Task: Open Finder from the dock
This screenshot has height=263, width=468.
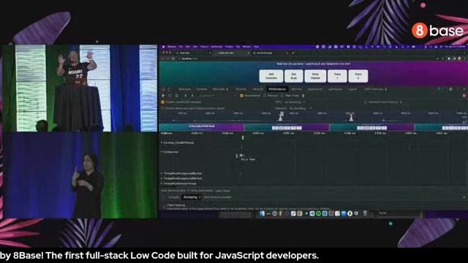Action: pyautogui.click(x=262, y=213)
